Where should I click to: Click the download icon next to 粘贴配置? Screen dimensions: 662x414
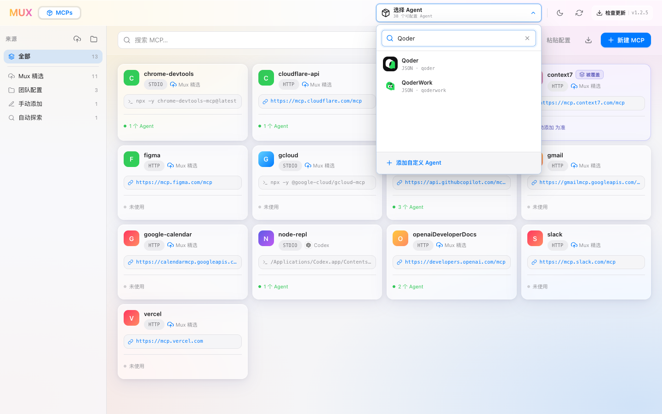588,40
